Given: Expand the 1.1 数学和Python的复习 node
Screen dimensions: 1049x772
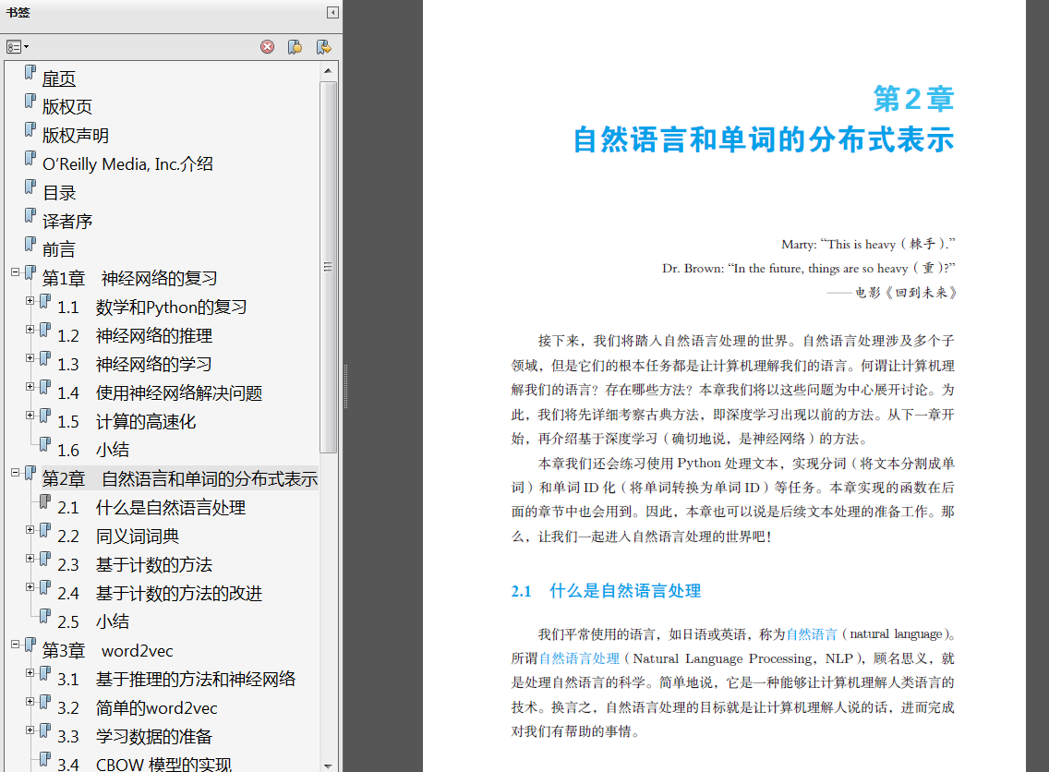Looking at the screenshot, I should (30, 300).
